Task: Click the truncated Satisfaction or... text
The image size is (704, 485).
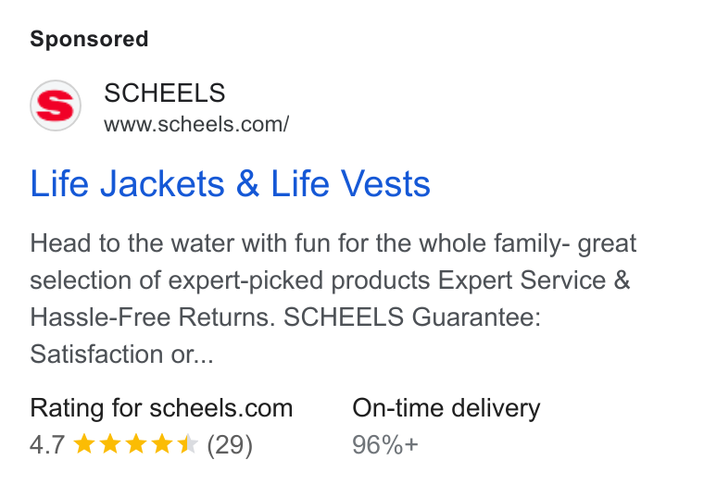Action: point(121,354)
